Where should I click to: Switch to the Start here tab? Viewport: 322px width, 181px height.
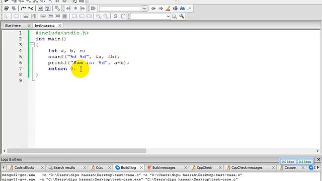13,26
